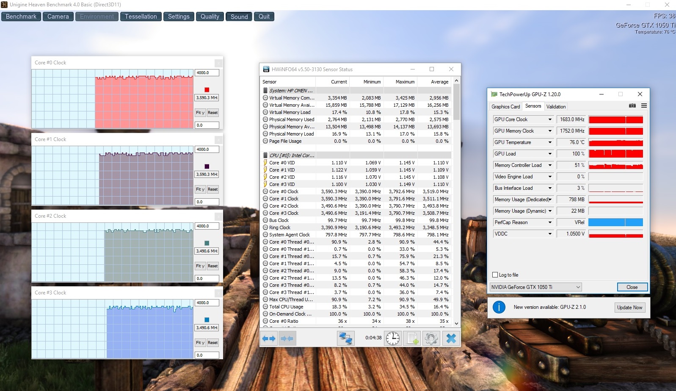Open the Video Engine Load dropdown
This screenshot has width=676, height=391.
(x=550, y=177)
